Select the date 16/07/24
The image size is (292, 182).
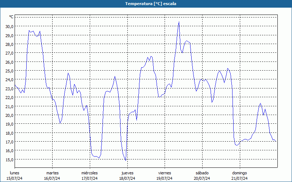[52, 178]
